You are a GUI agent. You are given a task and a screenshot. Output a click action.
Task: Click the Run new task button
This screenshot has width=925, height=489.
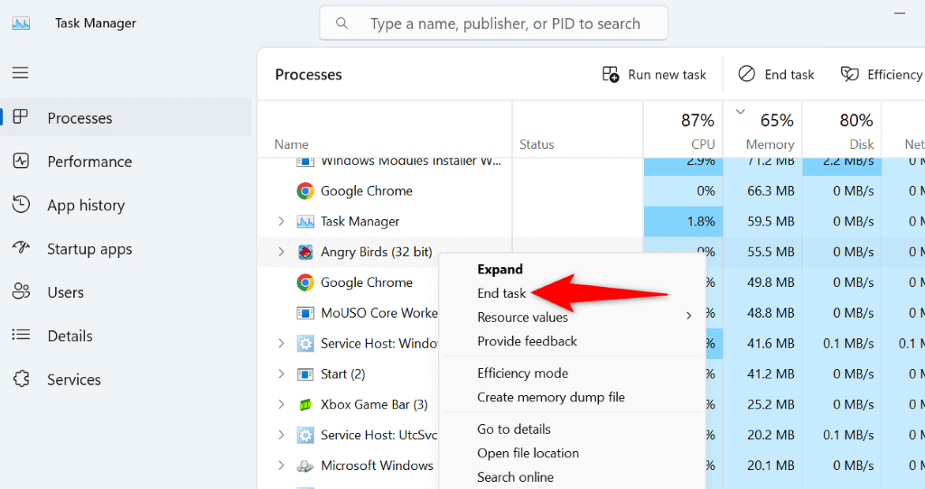[x=655, y=75]
